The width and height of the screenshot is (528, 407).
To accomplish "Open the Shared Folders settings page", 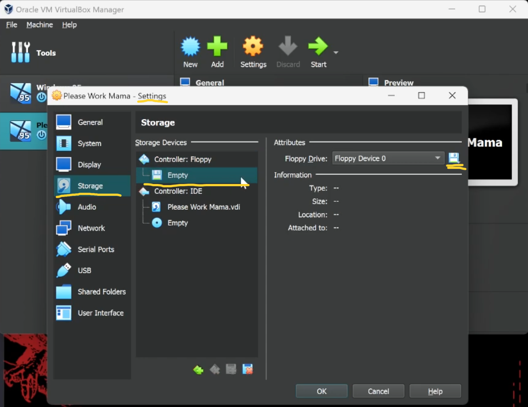I will click(92, 292).
